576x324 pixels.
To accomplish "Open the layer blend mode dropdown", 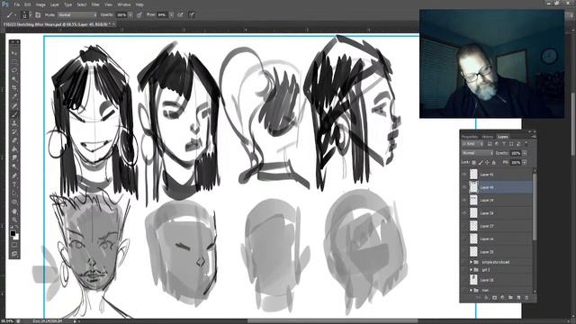I will tap(477, 153).
